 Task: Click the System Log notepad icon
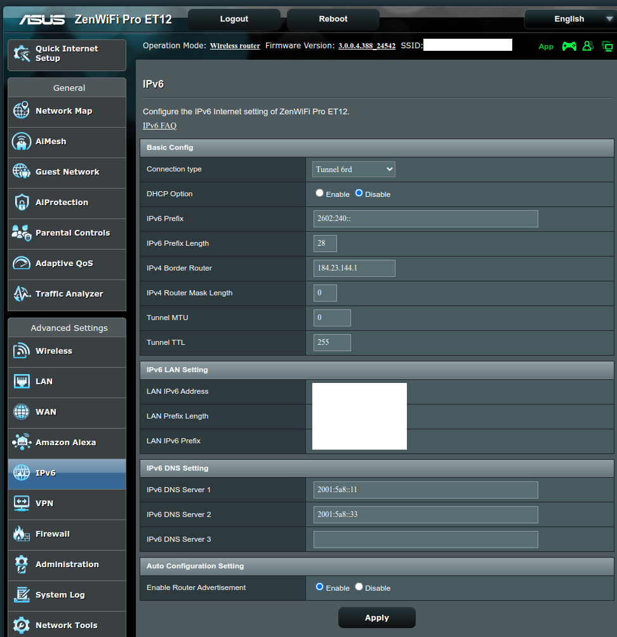pos(22,594)
